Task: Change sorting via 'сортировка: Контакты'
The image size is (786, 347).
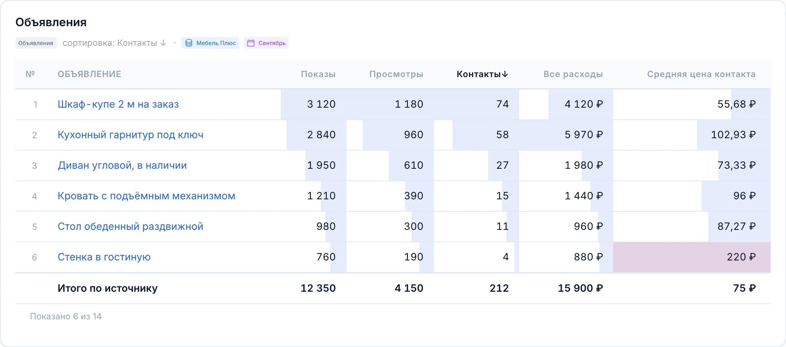Action: pyautogui.click(x=114, y=43)
